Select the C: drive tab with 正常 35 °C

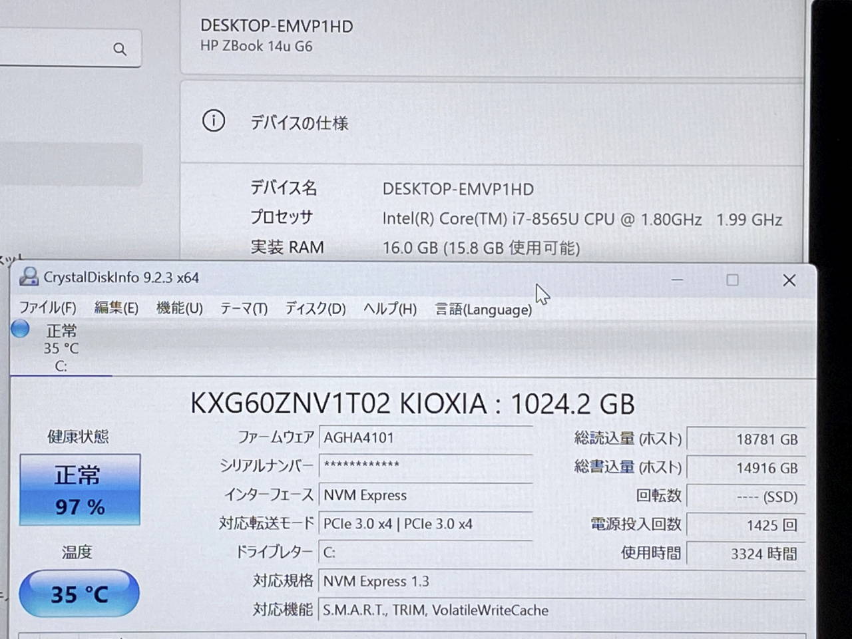click(x=61, y=347)
